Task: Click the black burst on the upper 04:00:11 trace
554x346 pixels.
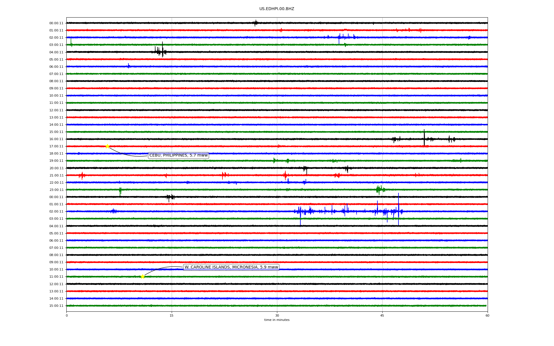Action: point(160,51)
